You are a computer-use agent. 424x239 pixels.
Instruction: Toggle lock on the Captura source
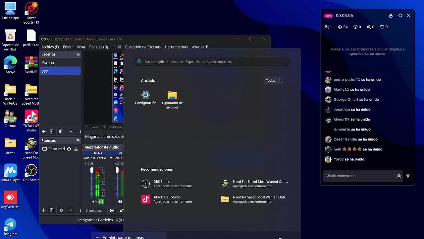coord(76,149)
